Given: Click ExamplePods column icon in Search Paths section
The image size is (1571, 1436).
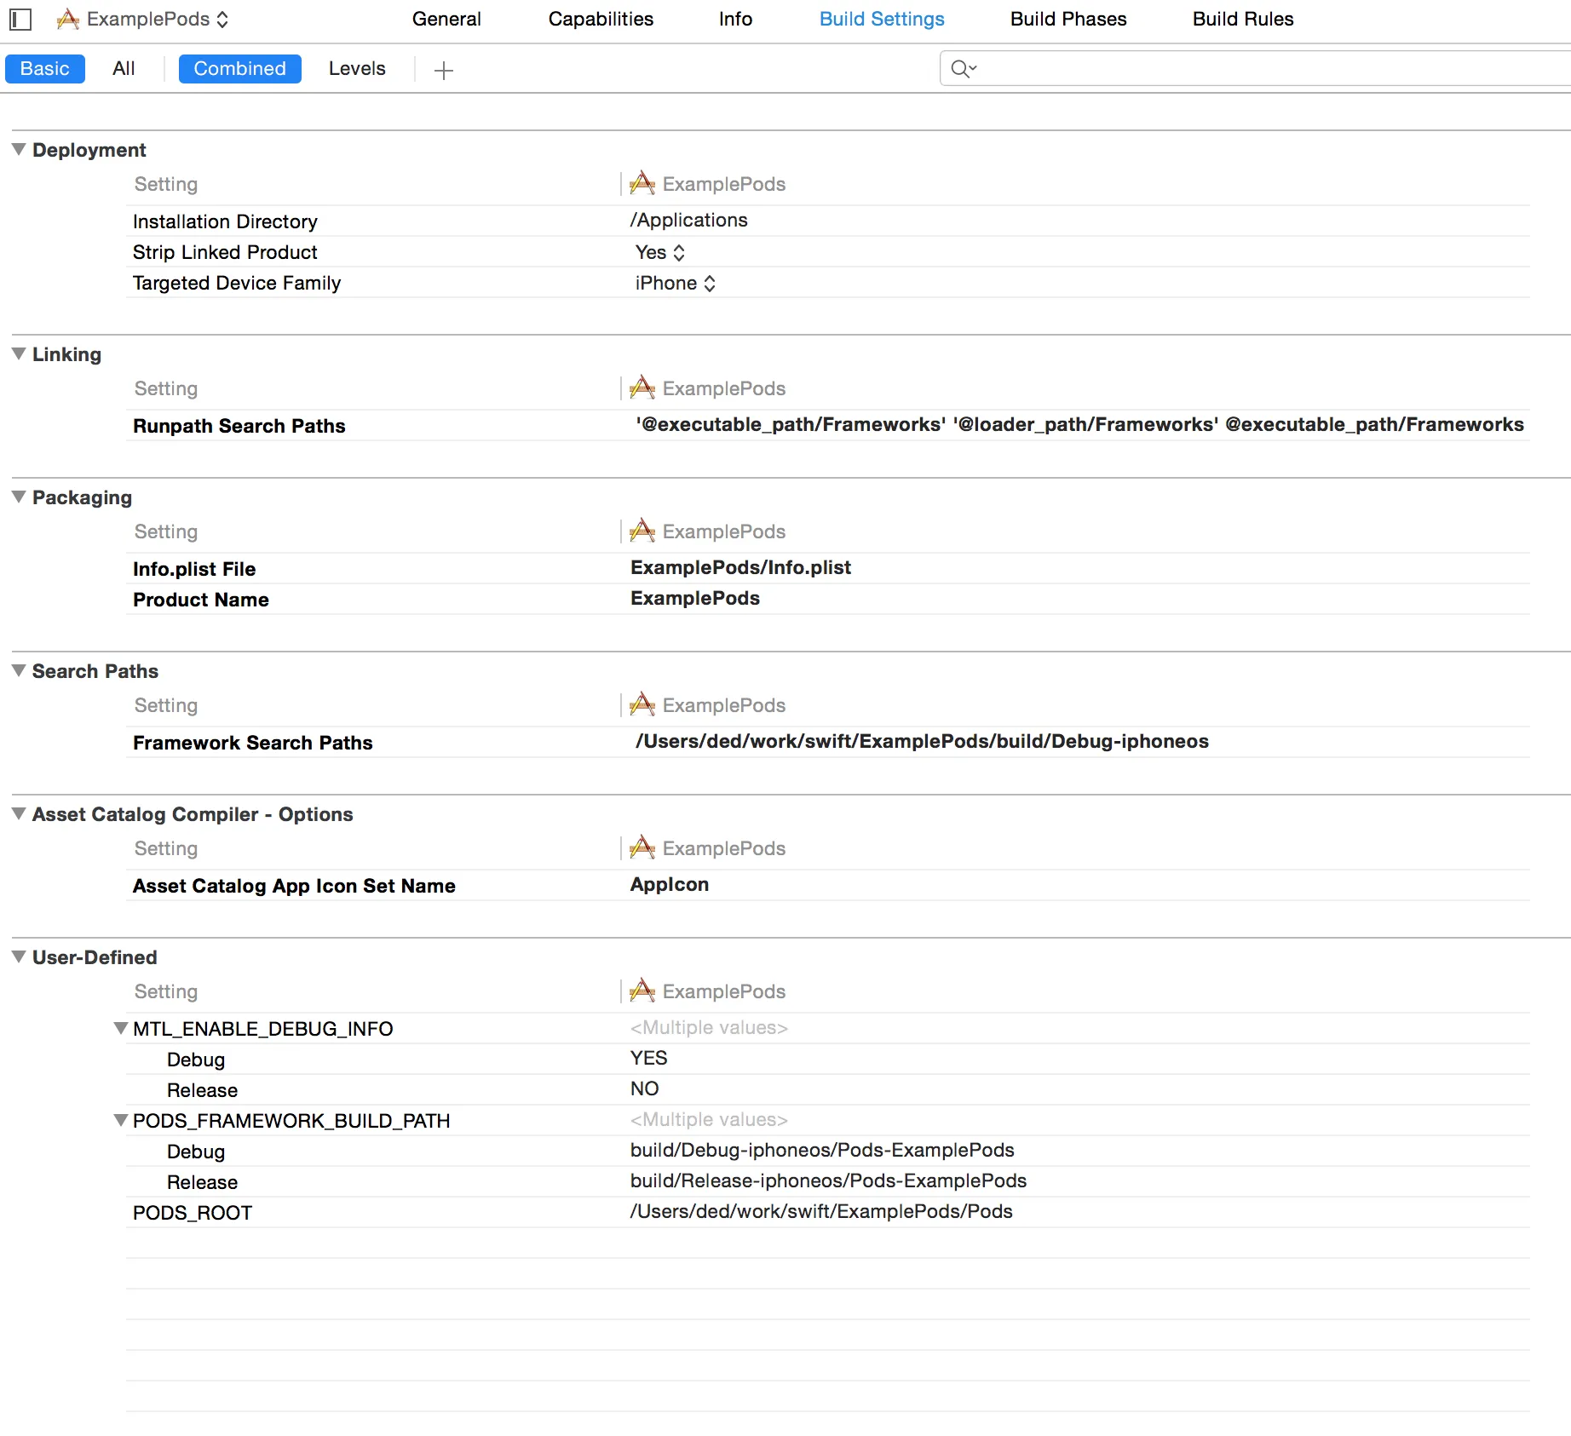Looking at the screenshot, I should click(x=642, y=705).
